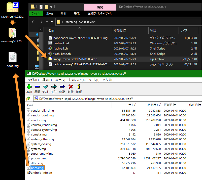Viewport: 202px width, 180px height.
Task: Click the 7-Zip 追加 (Add) toolbar icon
Action: pos(29,87)
